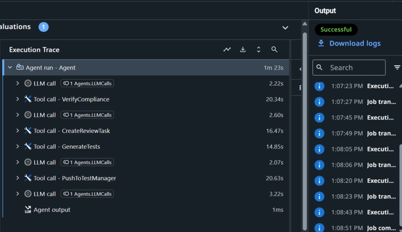The image size is (402, 232).
Task: Download the execution trace
Action: point(243,49)
